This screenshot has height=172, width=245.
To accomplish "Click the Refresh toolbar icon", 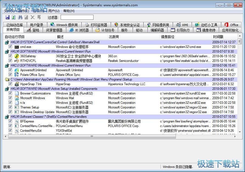I will (13, 18).
